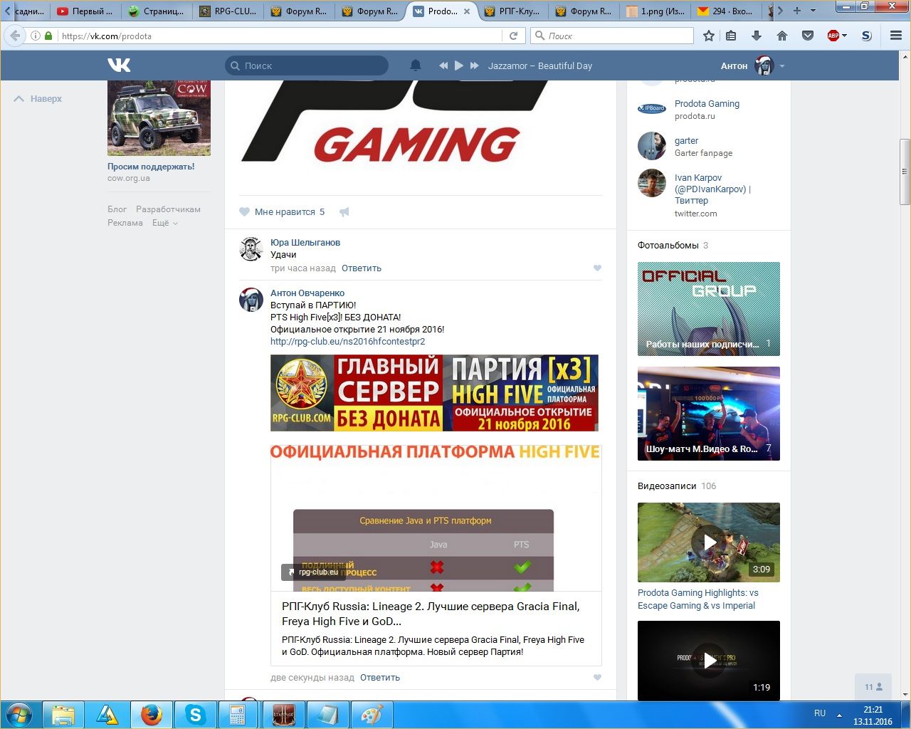
Task: Open the Official Group photo album
Action: point(709,309)
